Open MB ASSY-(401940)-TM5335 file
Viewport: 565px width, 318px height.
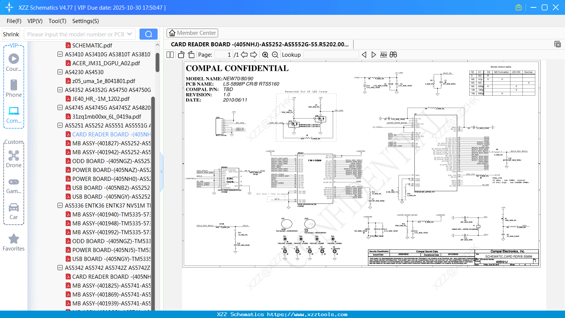[x=108, y=214]
